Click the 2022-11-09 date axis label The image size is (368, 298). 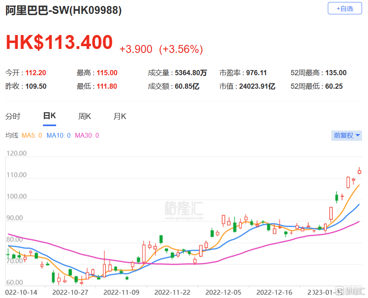coord(121,292)
